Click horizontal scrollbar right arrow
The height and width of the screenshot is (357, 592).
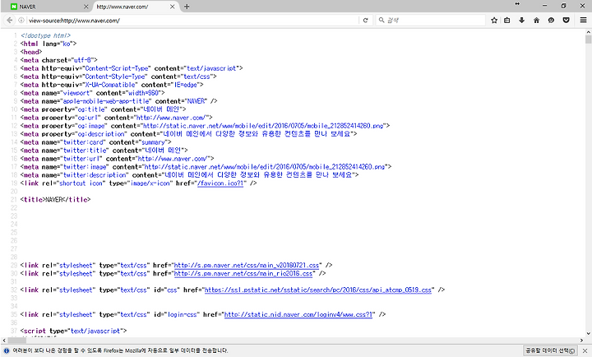click(581, 340)
